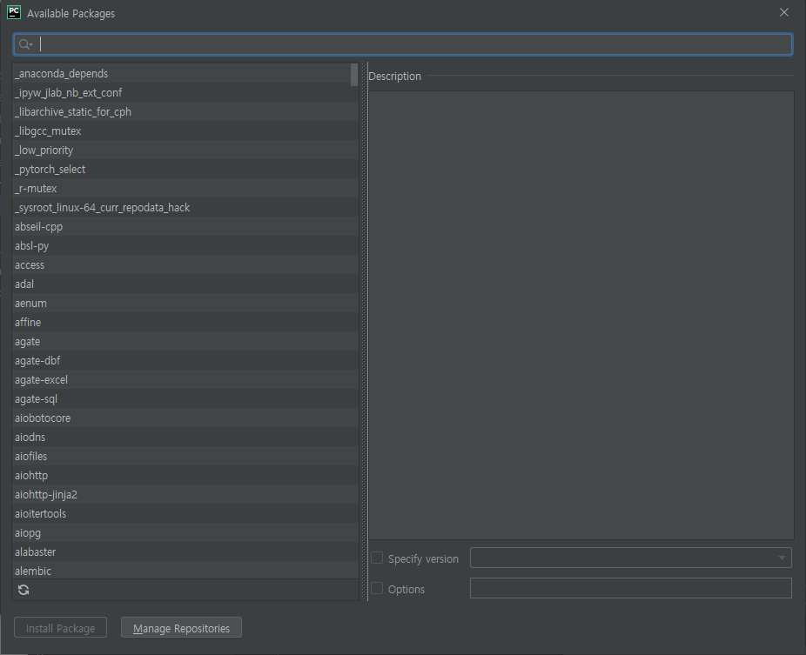
Task: Choose agate-excel from the list
Action: 185,379
